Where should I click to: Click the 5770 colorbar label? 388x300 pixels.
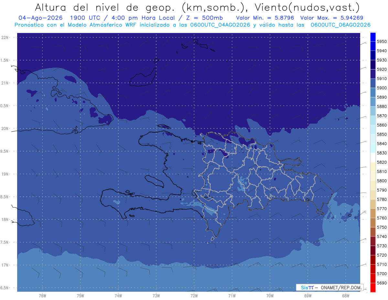pyautogui.click(x=382, y=209)
